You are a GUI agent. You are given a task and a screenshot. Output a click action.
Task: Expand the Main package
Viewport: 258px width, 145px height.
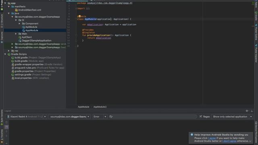pos(16,34)
